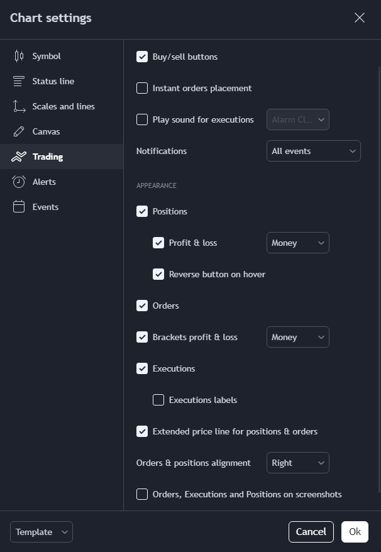Screen dimensions: 381x552
Task: Open the Notifications All events dropdown
Action: click(x=313, y=151)
